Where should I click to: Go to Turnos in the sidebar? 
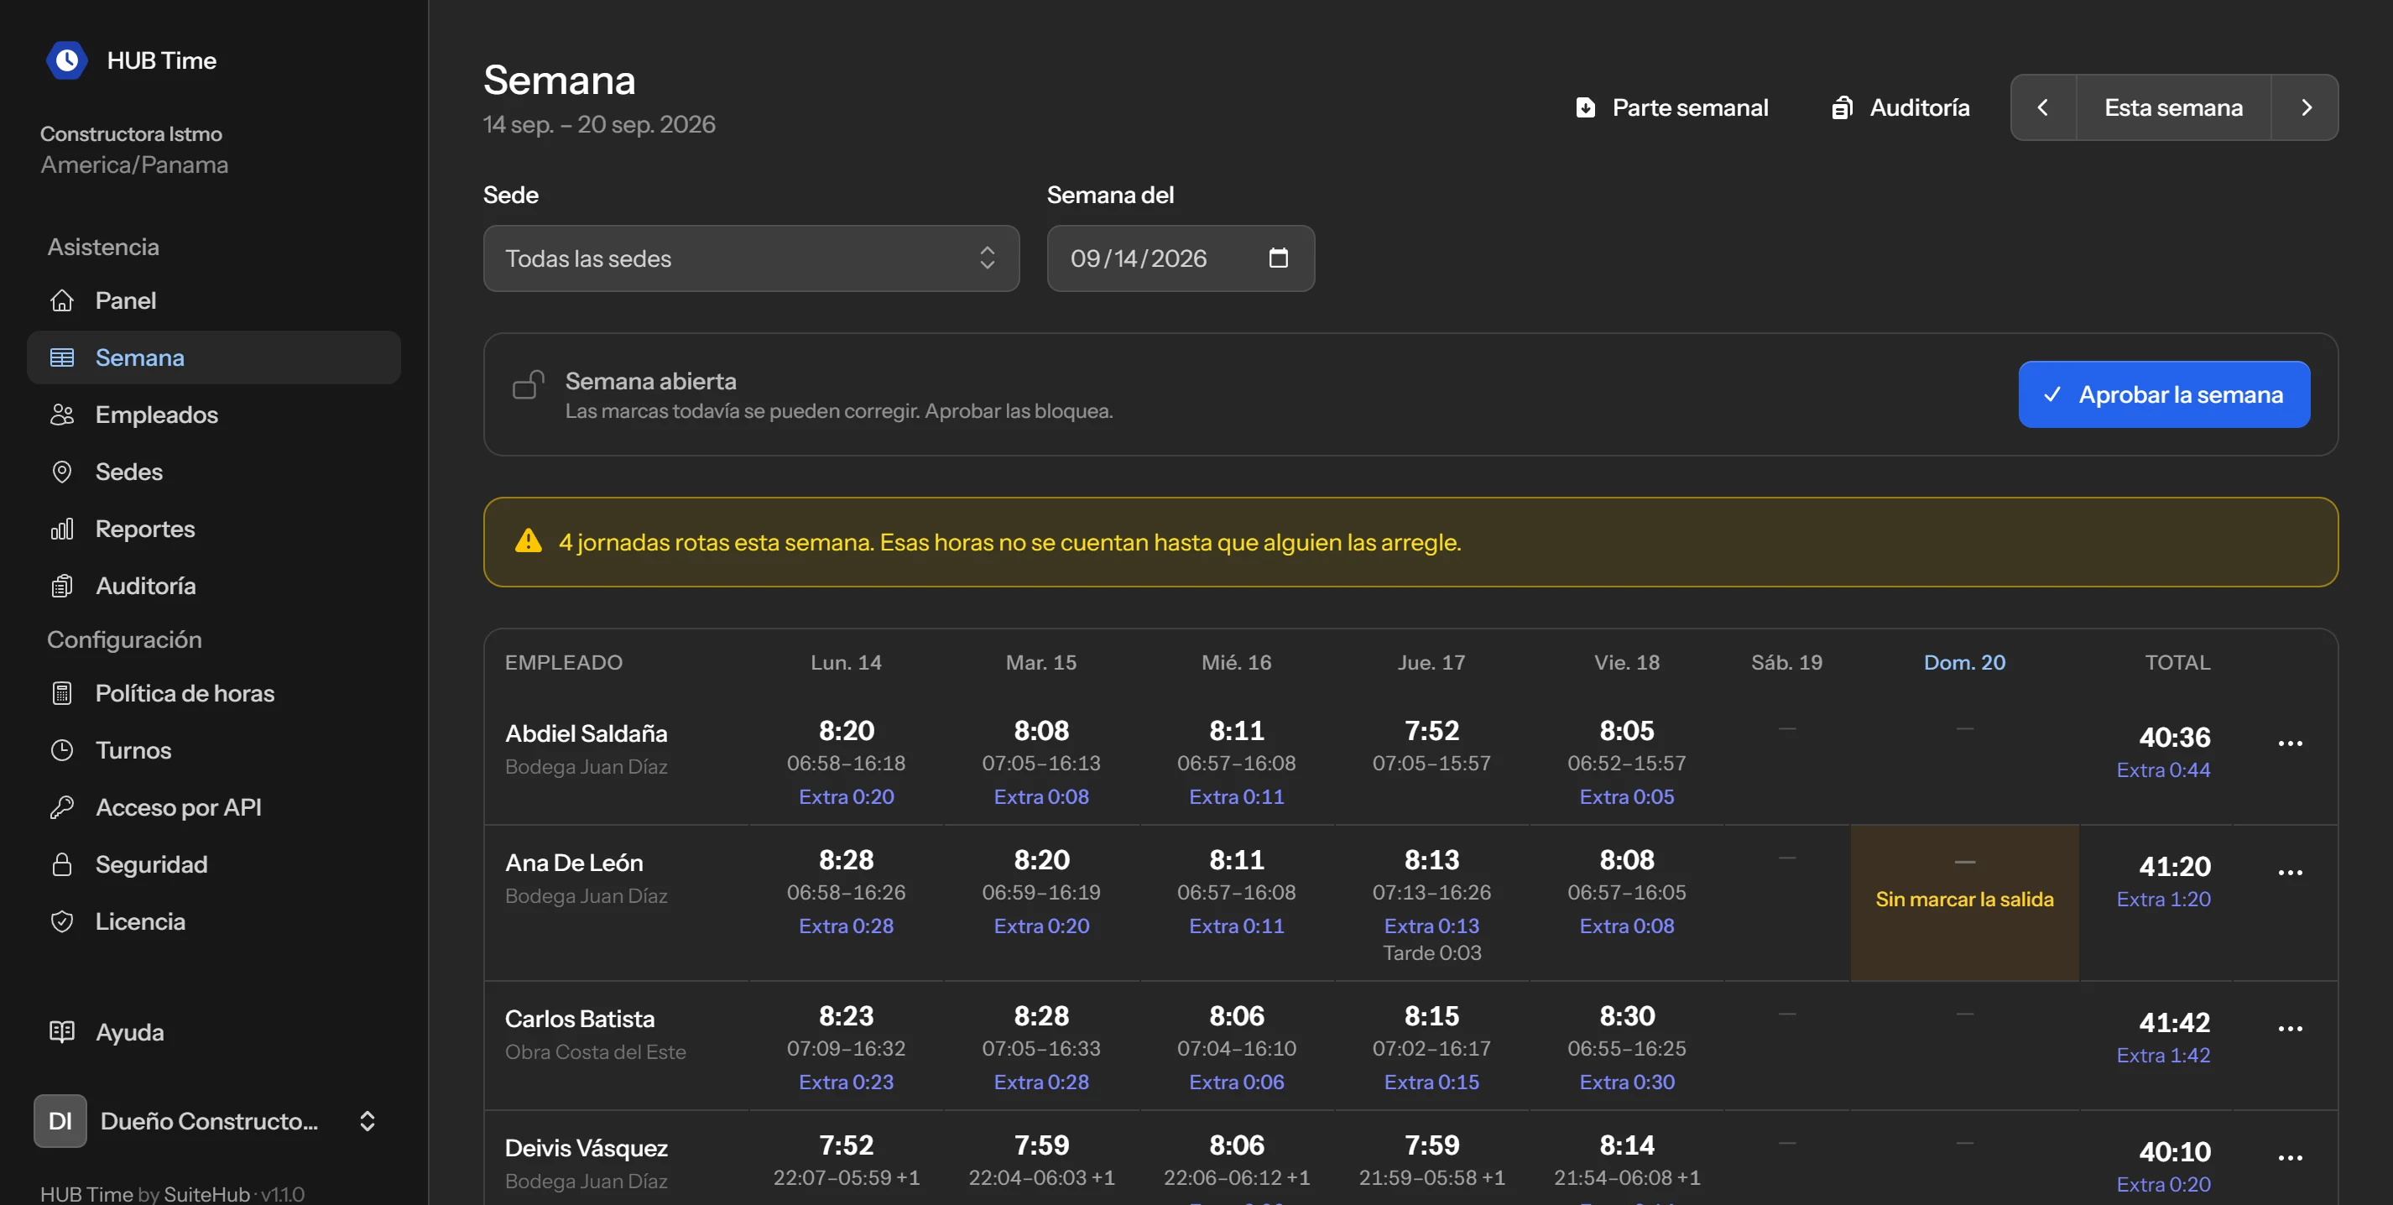(214, 751)
